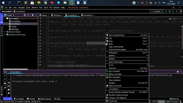Open the VCS menu

51,7
